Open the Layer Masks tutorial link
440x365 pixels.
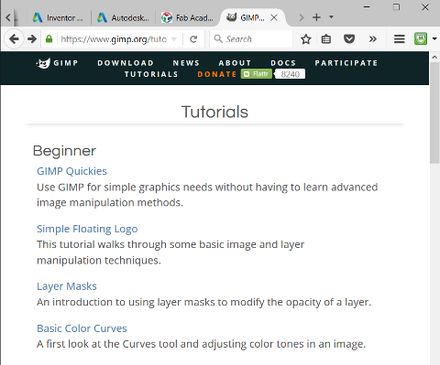[67, 286]
